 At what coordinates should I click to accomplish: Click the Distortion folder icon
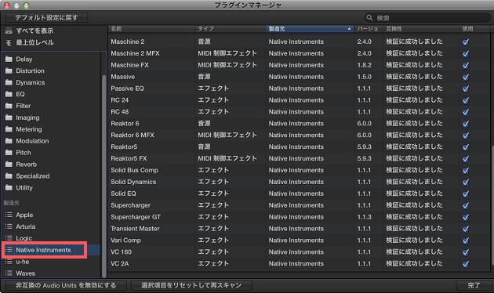tap(9, 71)
